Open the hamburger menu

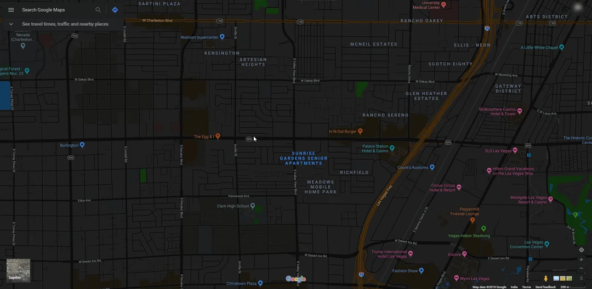(11, 10)
